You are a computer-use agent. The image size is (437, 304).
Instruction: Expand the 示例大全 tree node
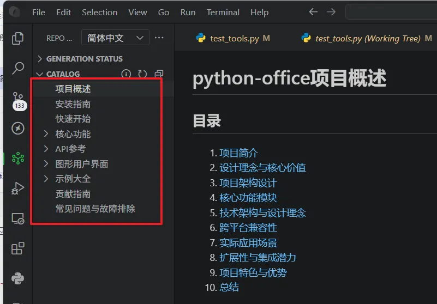pos(46,179)
